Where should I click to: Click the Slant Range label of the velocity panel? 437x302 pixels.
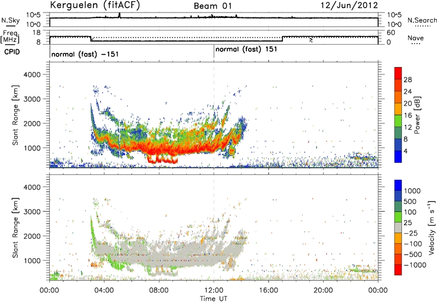(15, 228)
